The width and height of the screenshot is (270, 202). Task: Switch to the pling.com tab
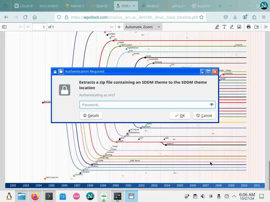click(176, 6)
